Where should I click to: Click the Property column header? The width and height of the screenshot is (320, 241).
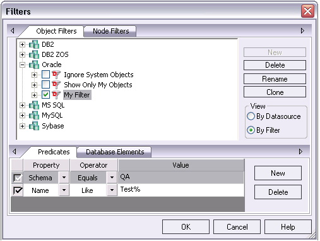tap(46, 165)
